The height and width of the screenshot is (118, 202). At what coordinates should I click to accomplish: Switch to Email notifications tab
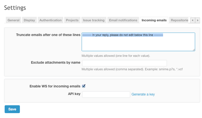tap(123, 20)
